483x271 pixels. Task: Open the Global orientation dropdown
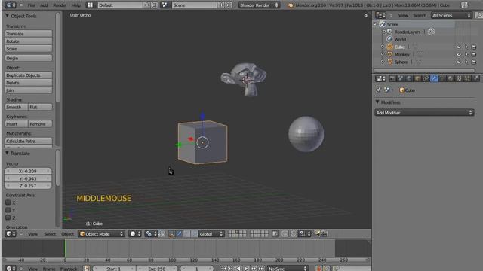click(211, 234)
